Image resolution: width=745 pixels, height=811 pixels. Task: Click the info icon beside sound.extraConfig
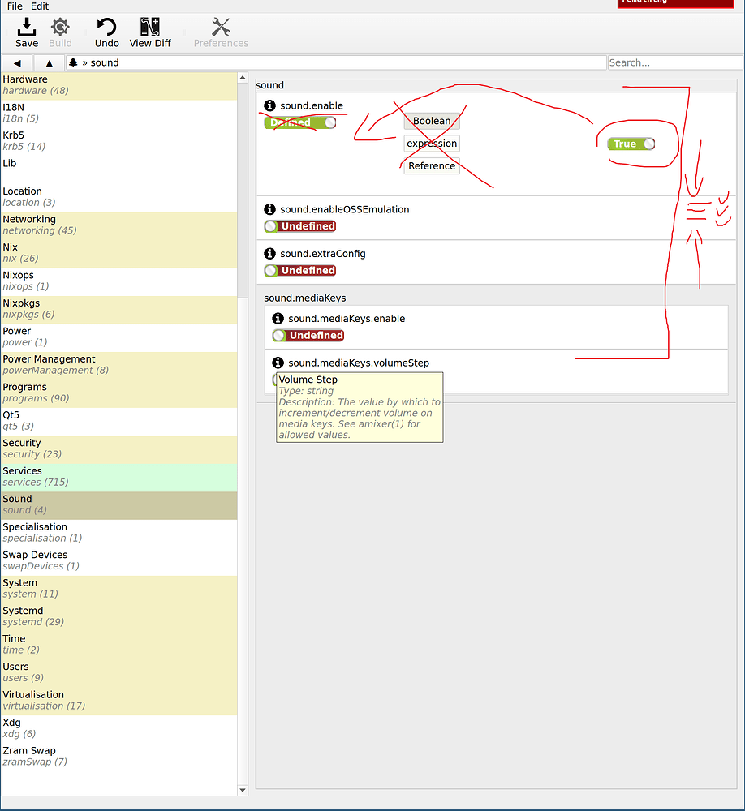269,253
